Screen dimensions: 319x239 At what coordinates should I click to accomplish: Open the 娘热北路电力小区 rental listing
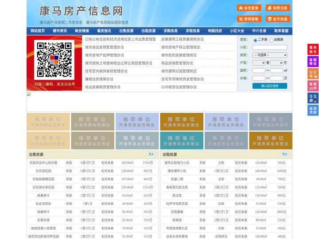[177, 163]
